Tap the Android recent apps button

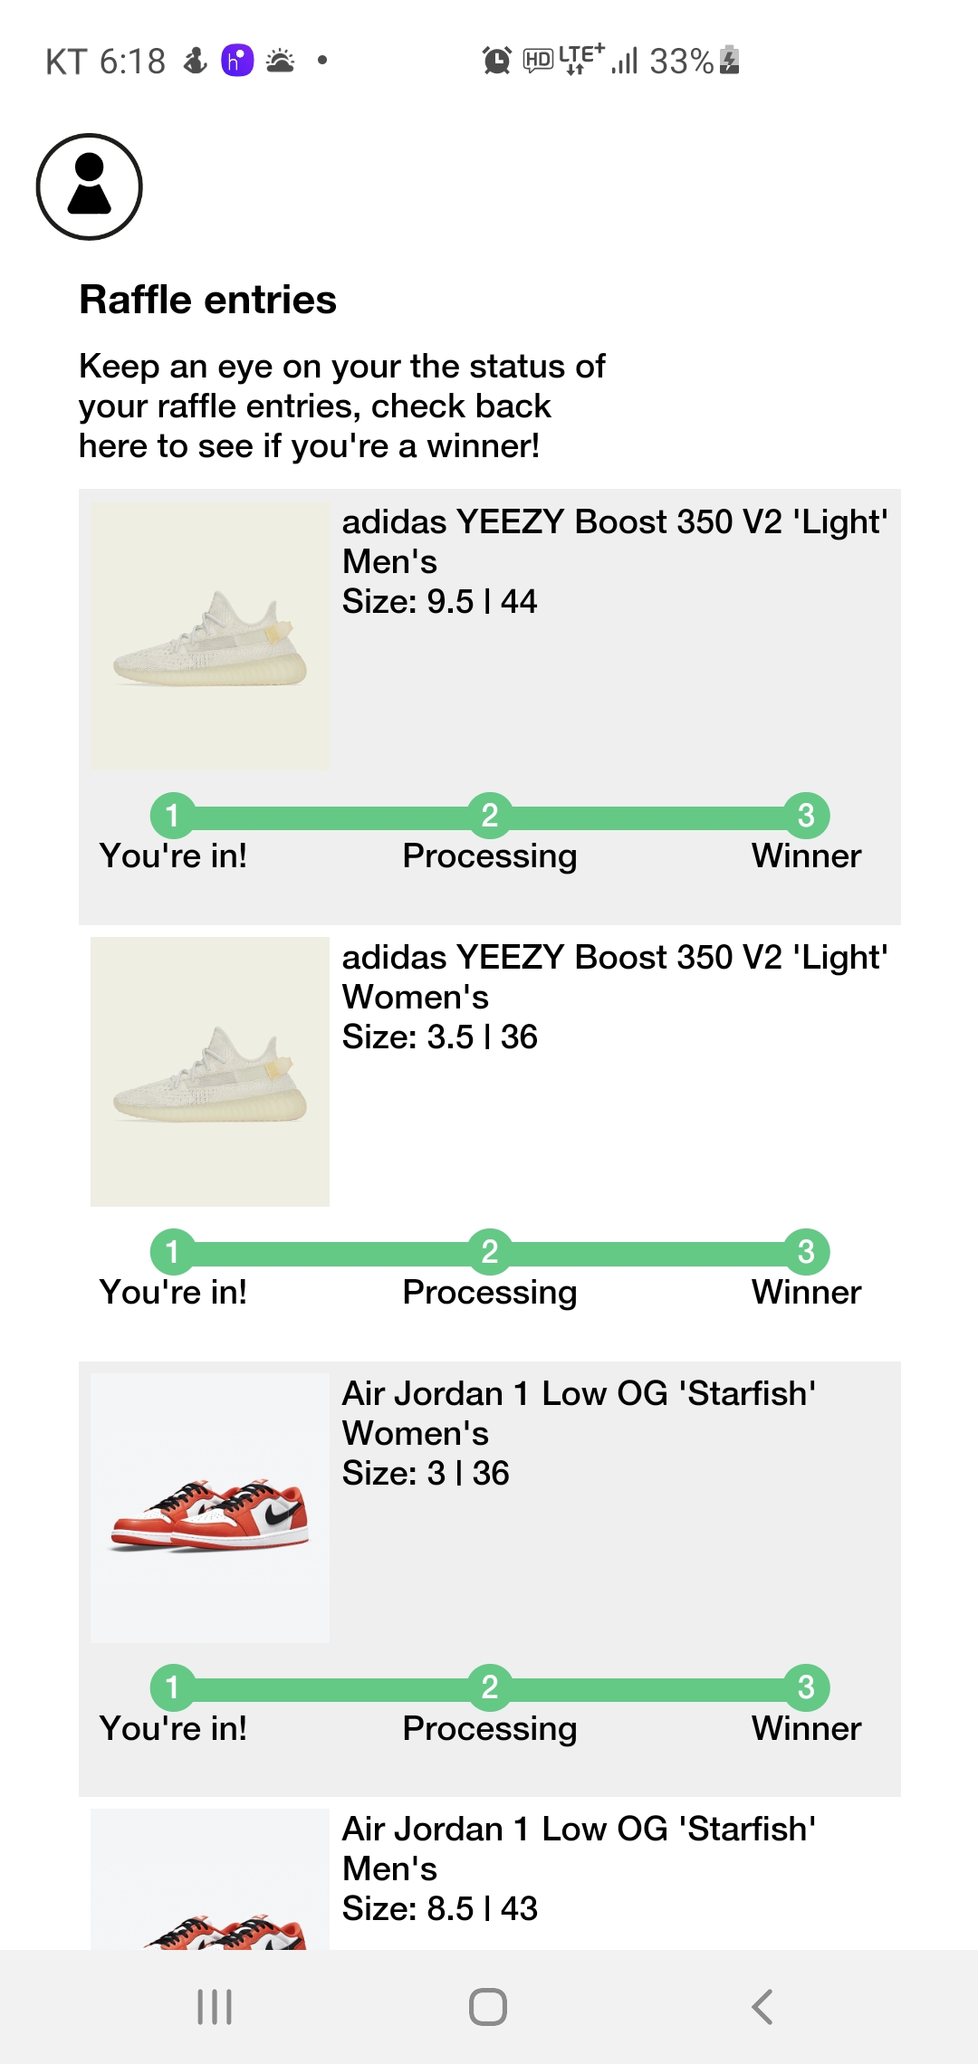[x=215, y=2007]
